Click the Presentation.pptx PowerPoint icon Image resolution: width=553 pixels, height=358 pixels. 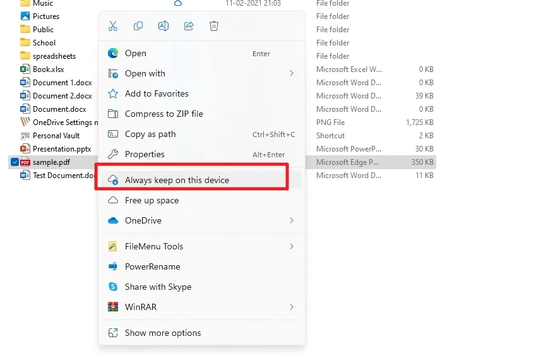25,149
